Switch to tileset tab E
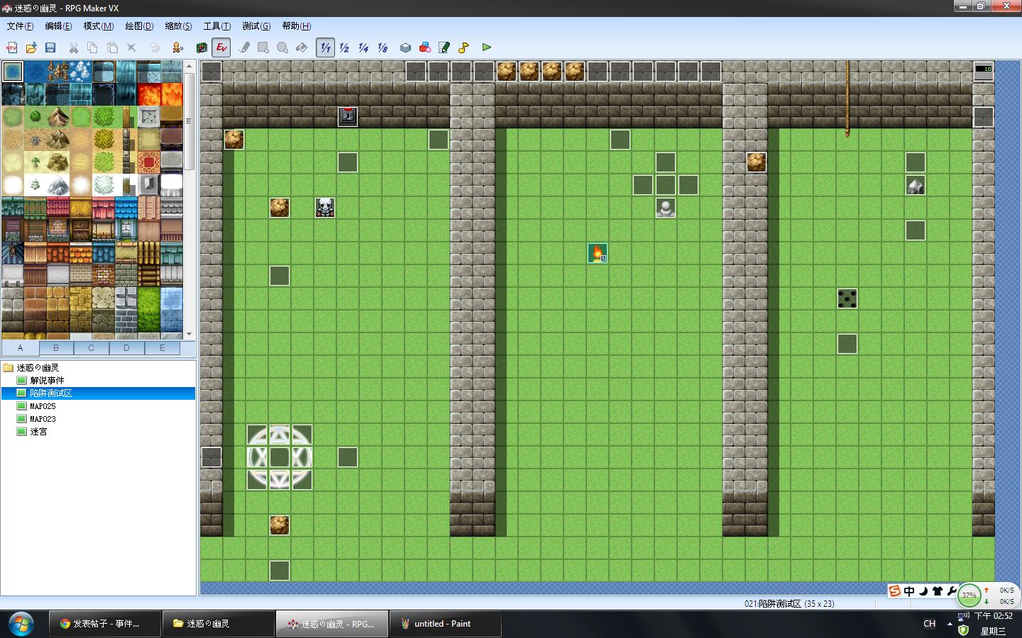1022x638 pixels. tap(162, 348)
